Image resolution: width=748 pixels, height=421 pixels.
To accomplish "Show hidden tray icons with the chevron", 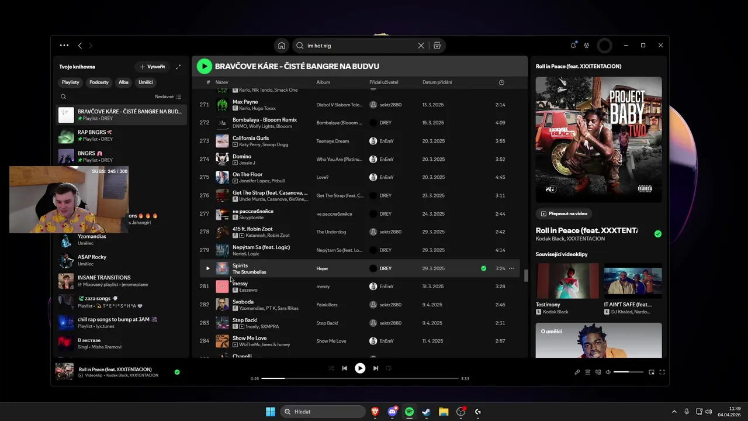I will click(x=674, y=412).
